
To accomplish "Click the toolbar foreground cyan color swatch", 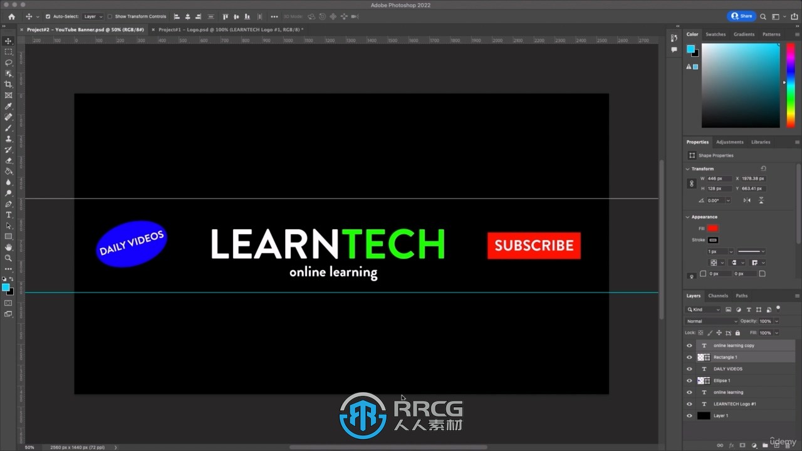I will [x=6, y=288].
